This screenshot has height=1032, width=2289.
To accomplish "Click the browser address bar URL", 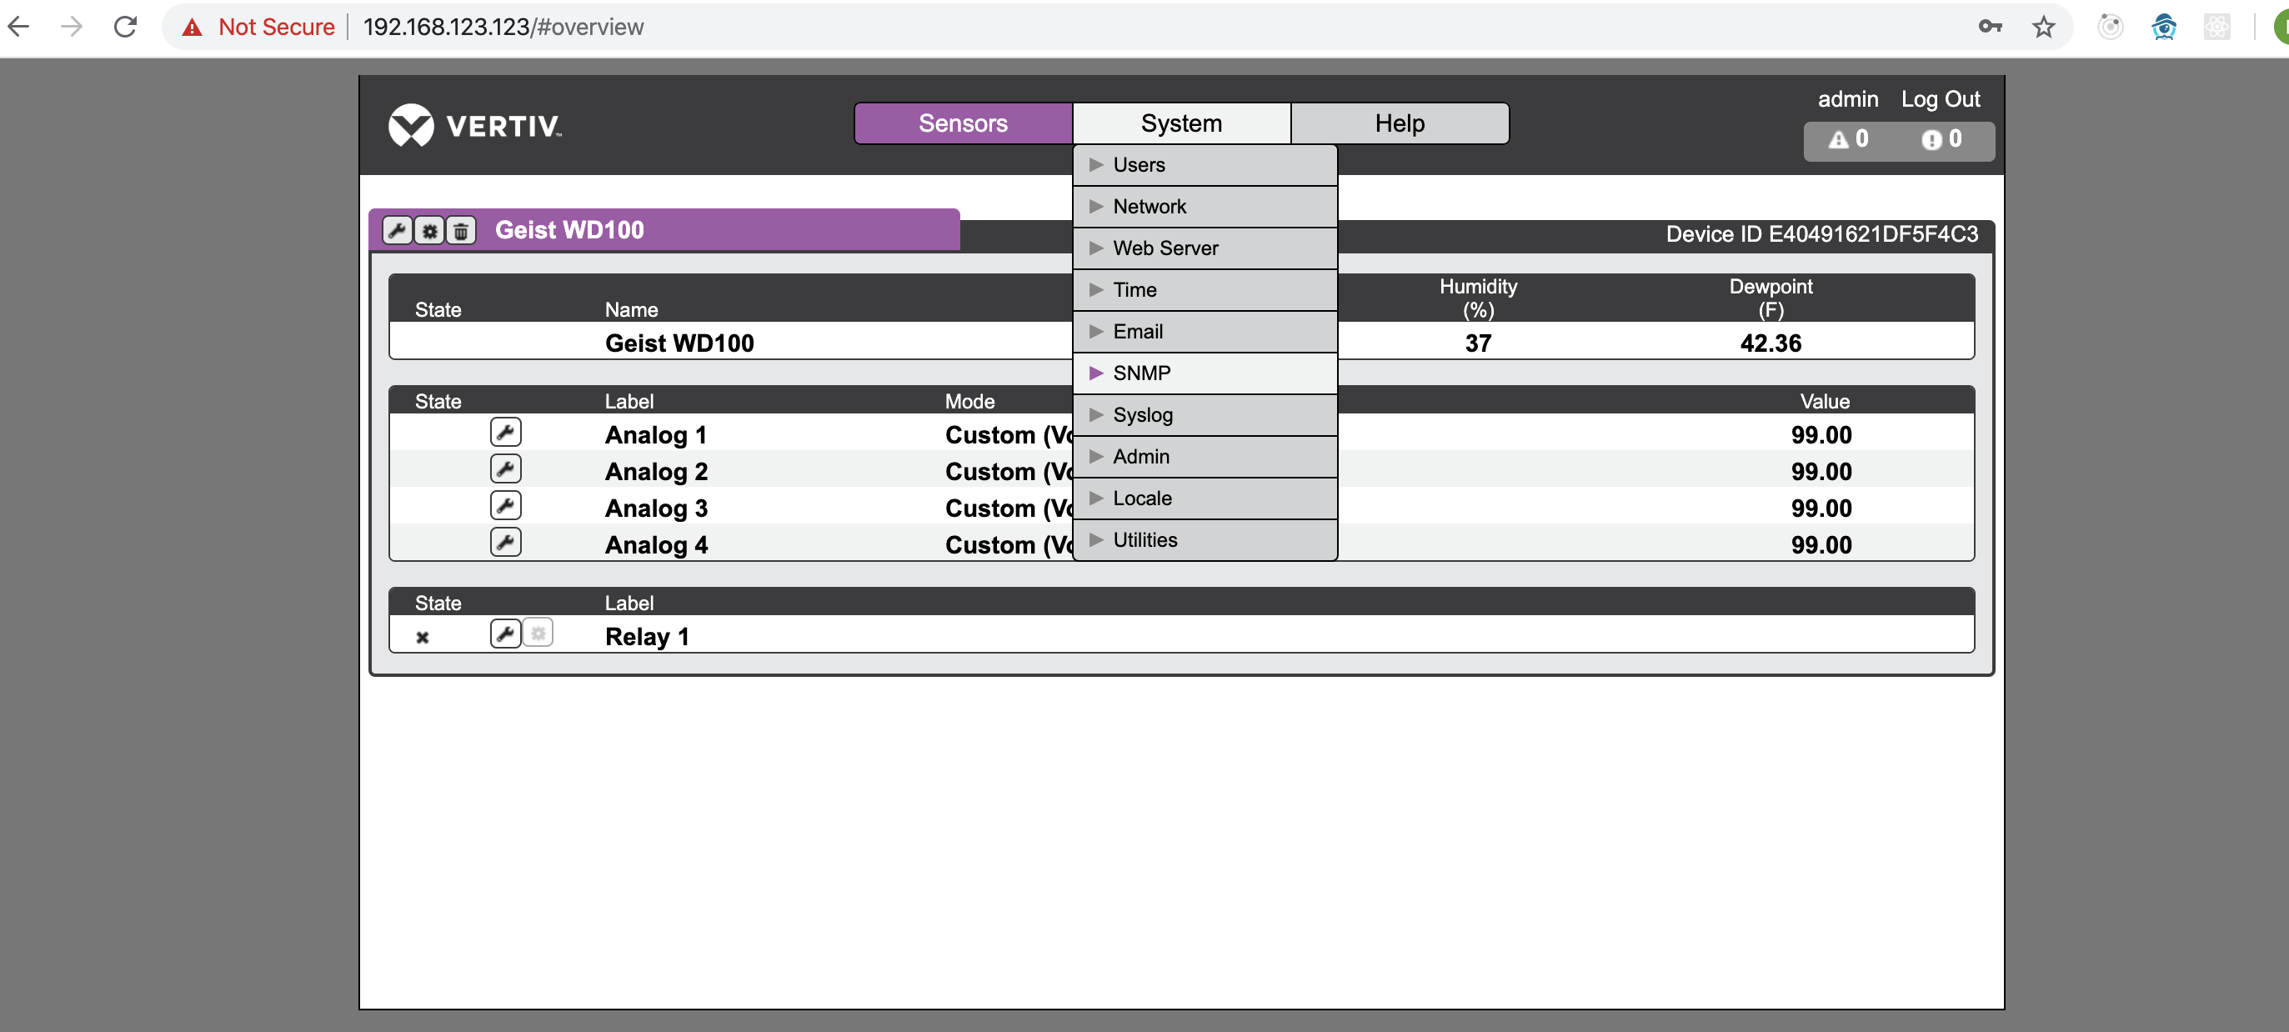I will pyautogui.click(x=503, y=27).
